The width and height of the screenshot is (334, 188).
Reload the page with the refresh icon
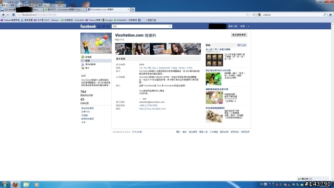tap(254, 15)
